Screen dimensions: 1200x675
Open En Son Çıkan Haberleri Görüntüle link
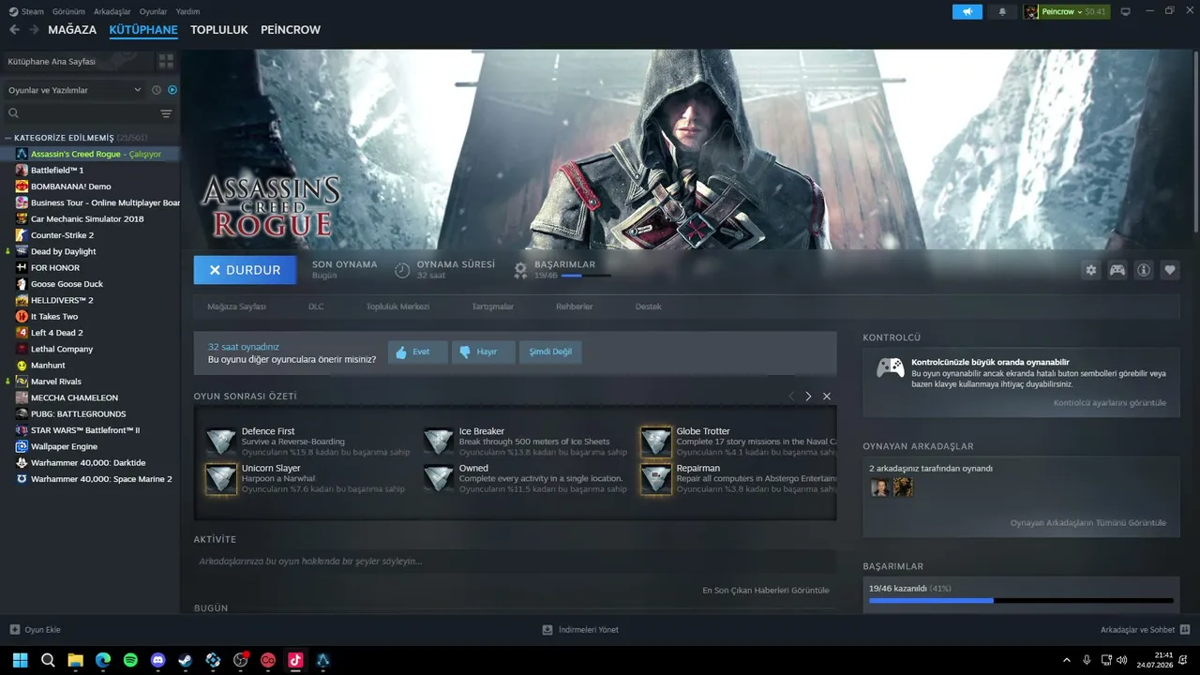[766, 591]
